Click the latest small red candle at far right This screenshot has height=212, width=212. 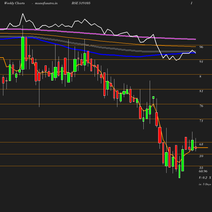(196, 148)
